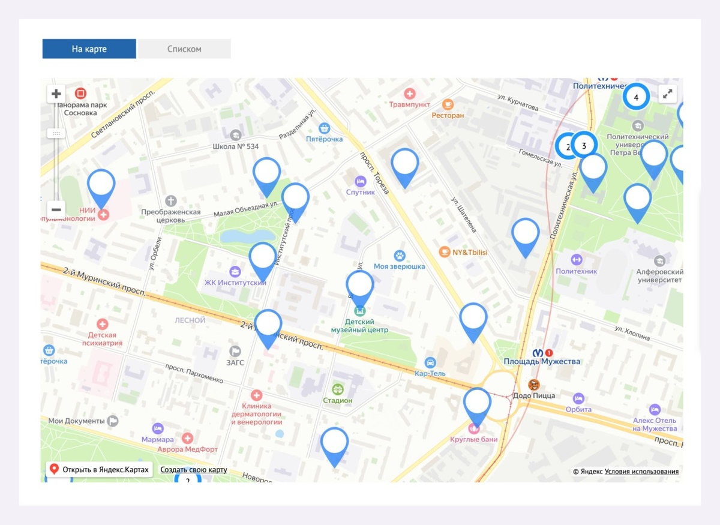Screen dimensions: 720x525
Task: Click the Травмпункт medical icon
Action: (x=410, y=94)
